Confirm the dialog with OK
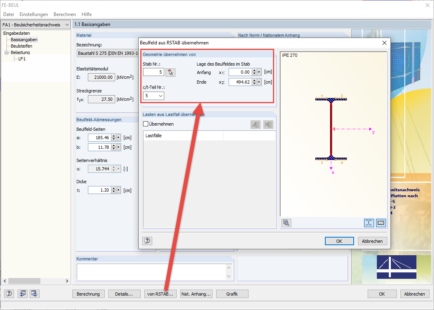This screenshot has width=434, height=310. pyautogui.click(x=339, y=241)
